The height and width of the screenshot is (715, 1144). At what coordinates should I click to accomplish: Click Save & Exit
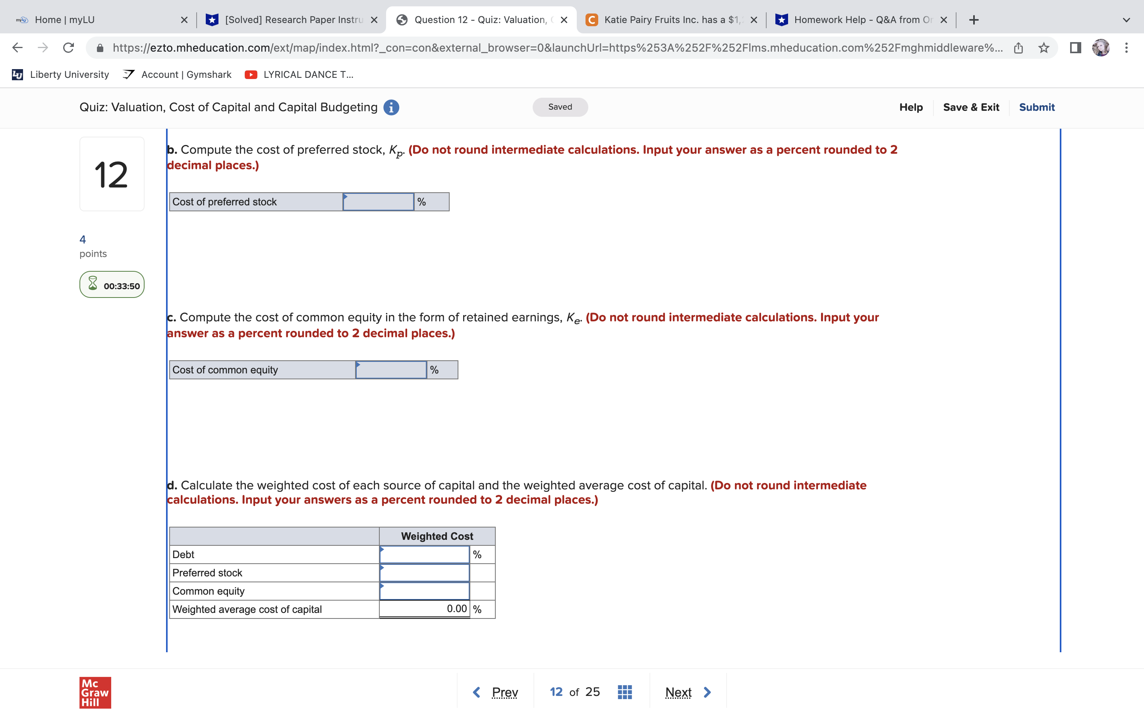[972, 107]
